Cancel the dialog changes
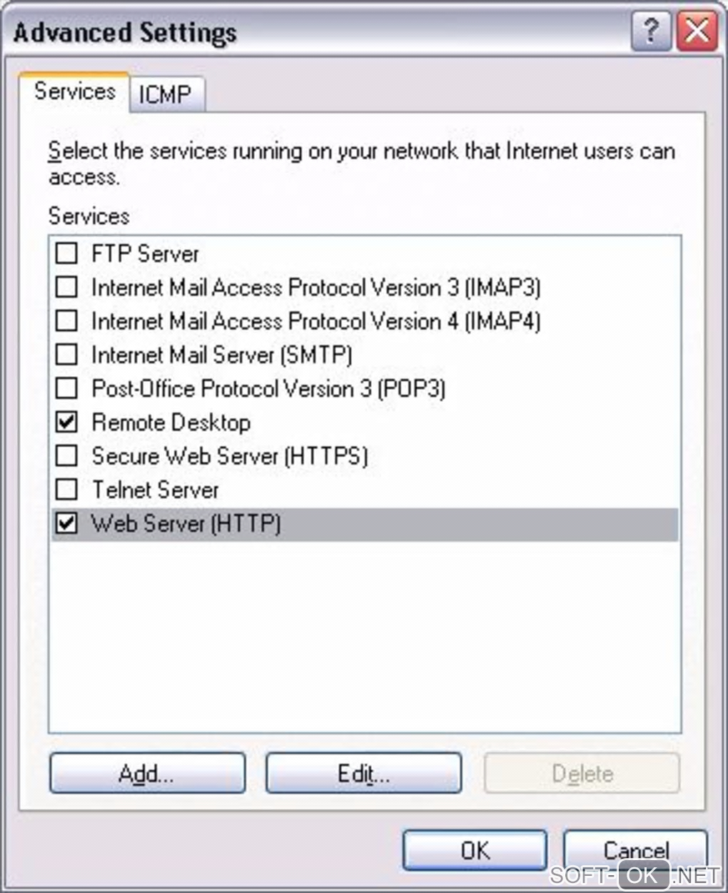 (x=635, y=850)
